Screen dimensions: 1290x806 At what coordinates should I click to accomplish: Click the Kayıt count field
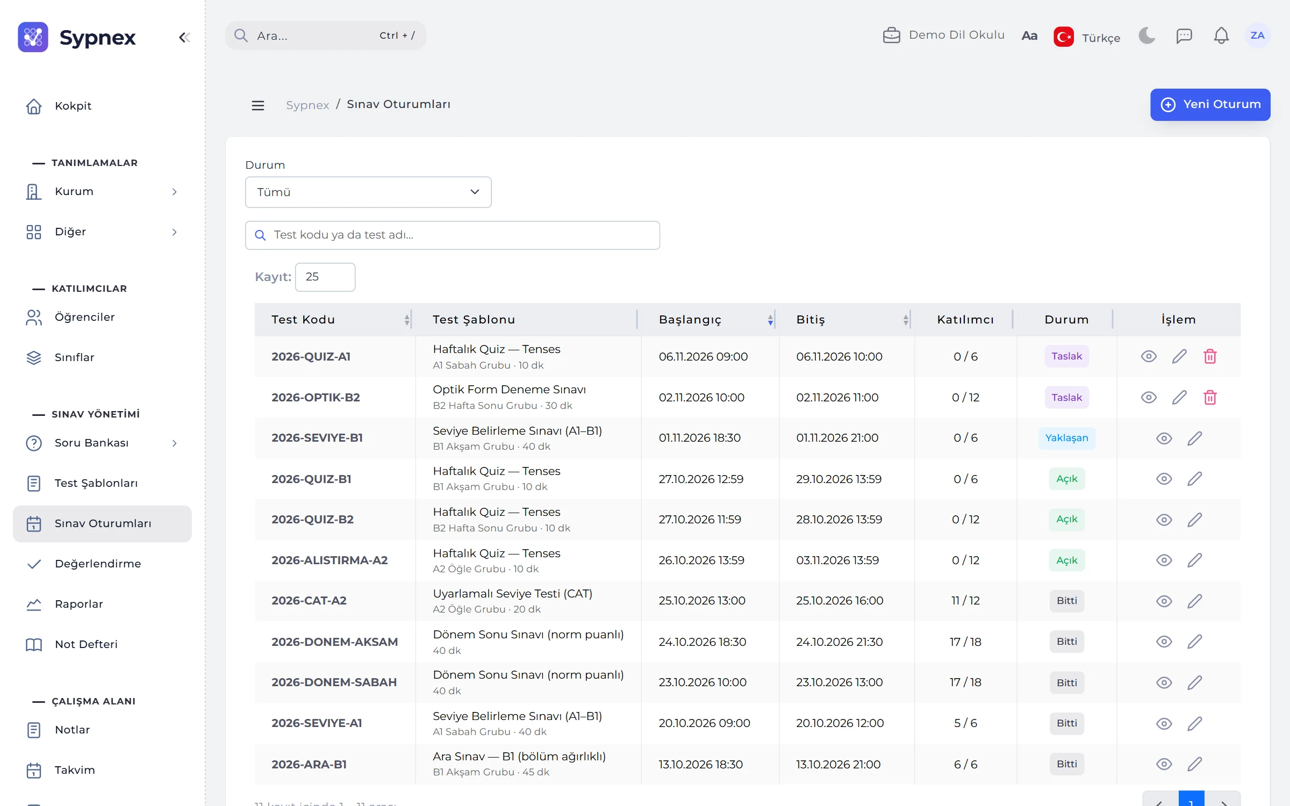325,277
